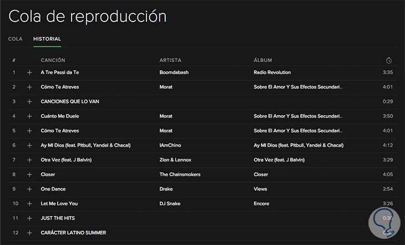Sort by the Canción column header
405x245 pixels.
(53, 60)
